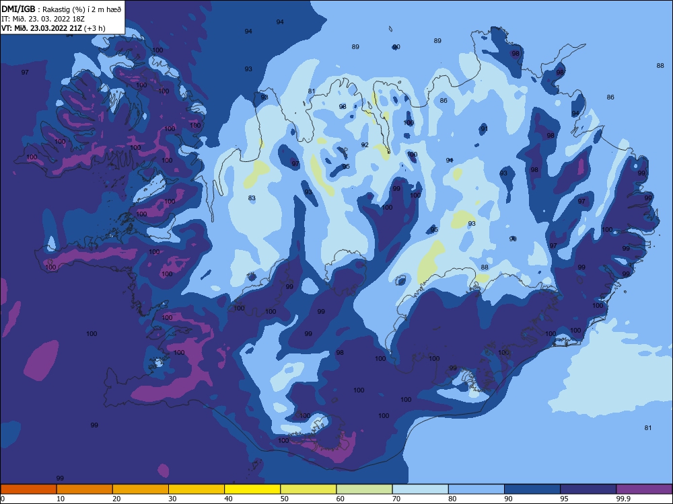Click the "VT: Mið. 23.03.2022 21Z (+3 h)" line
This screenshot has height=504, width=673.
click(x=53, y=28)
